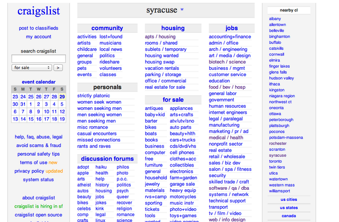Open accounting+finance jobs
This screenshot has width=339, height=222.
pyautogui.click(x=230, y=36)
